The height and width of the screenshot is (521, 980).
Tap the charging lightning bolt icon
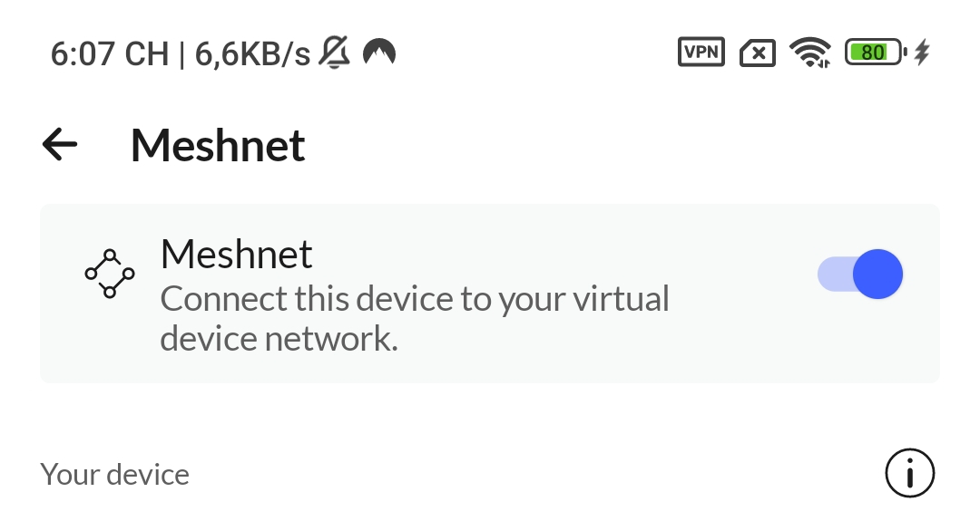(922, 53)
